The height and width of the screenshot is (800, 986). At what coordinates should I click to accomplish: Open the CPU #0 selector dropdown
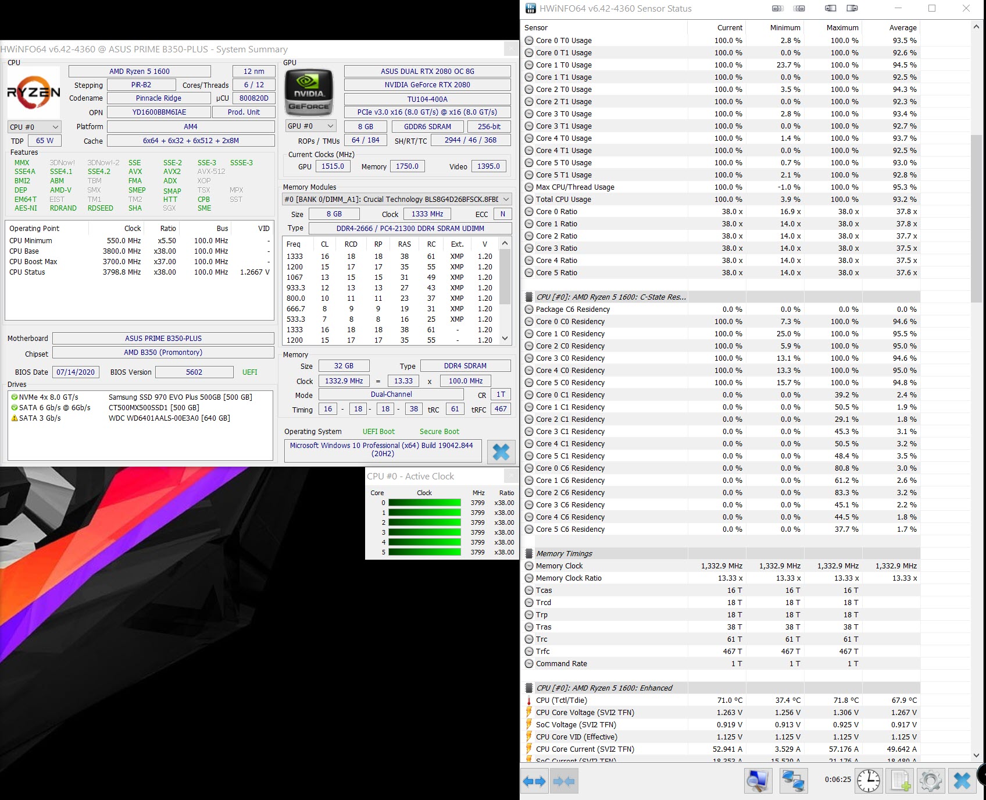coord(34,127)
